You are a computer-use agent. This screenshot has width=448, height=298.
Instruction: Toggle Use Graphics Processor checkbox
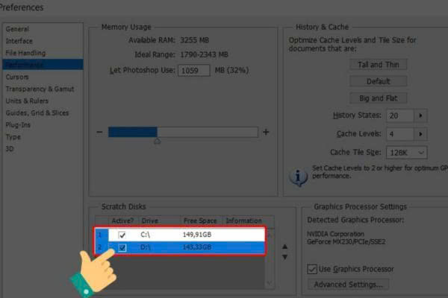click(x=312, y=269)
